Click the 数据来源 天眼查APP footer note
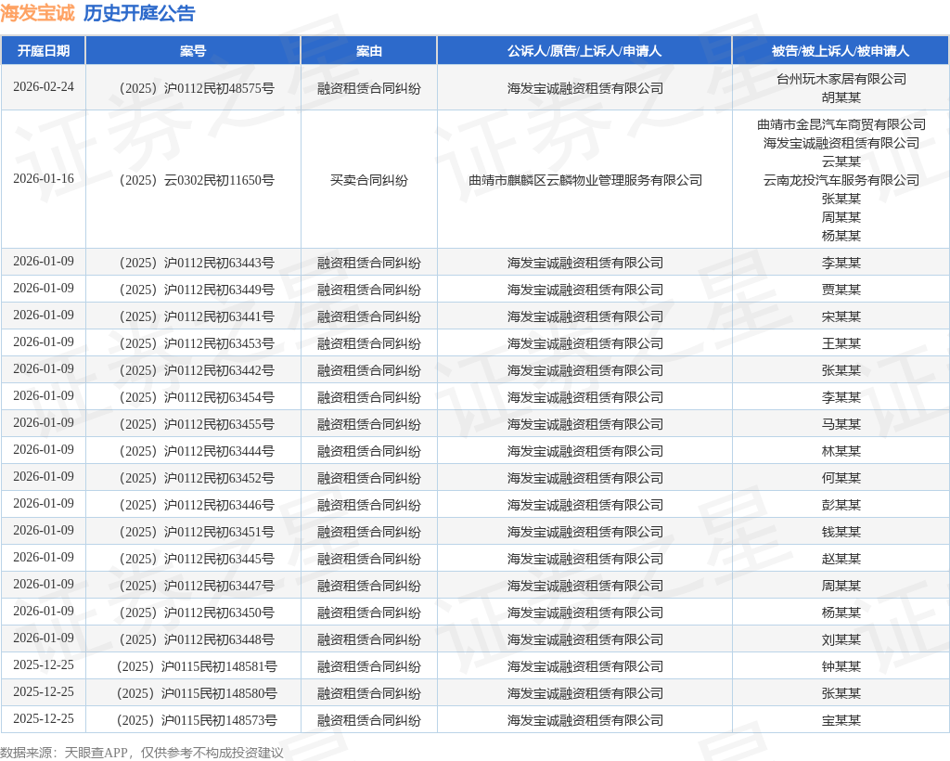The image size is (950, 761). click(x=142, y=754)
